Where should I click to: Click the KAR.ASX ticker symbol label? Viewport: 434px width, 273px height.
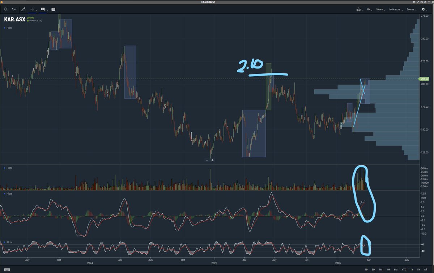(14, 20)
